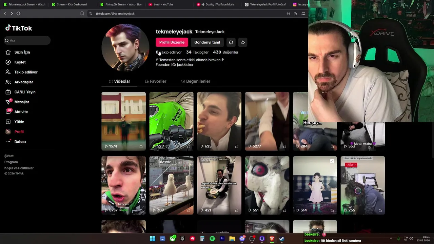Launch Epic Games from taskbar
Viewport: 434px width, 244px height.
click(182, 239)
